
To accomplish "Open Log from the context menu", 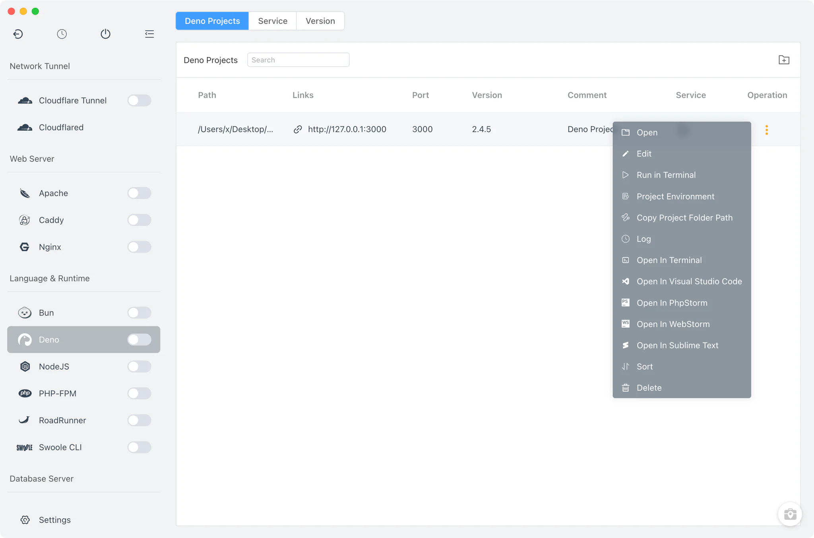I will coord(682,239).
